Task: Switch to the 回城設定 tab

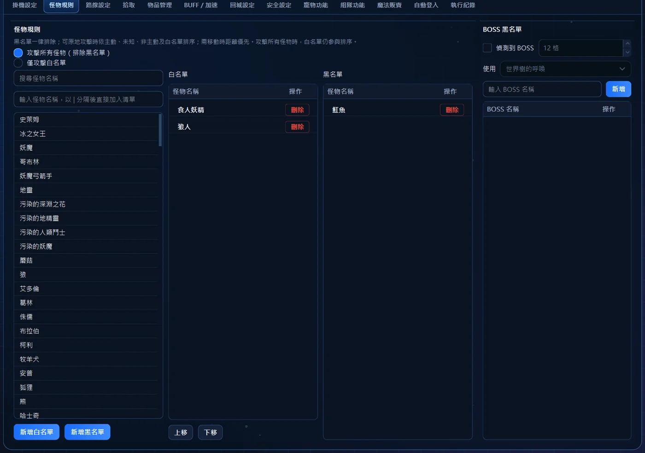Action: [242, 6]
